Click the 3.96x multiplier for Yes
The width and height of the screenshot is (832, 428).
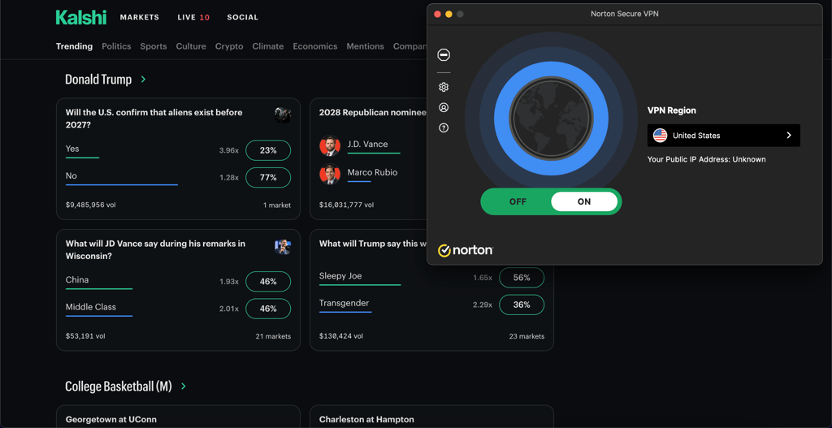228,150
